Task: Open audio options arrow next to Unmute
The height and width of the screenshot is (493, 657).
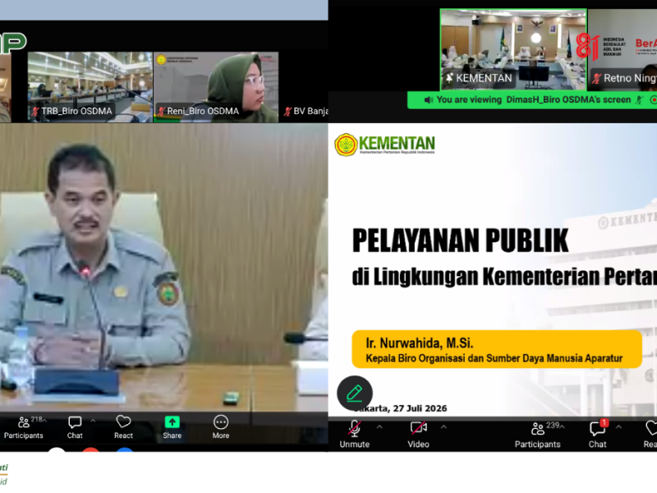Action: 379,426
